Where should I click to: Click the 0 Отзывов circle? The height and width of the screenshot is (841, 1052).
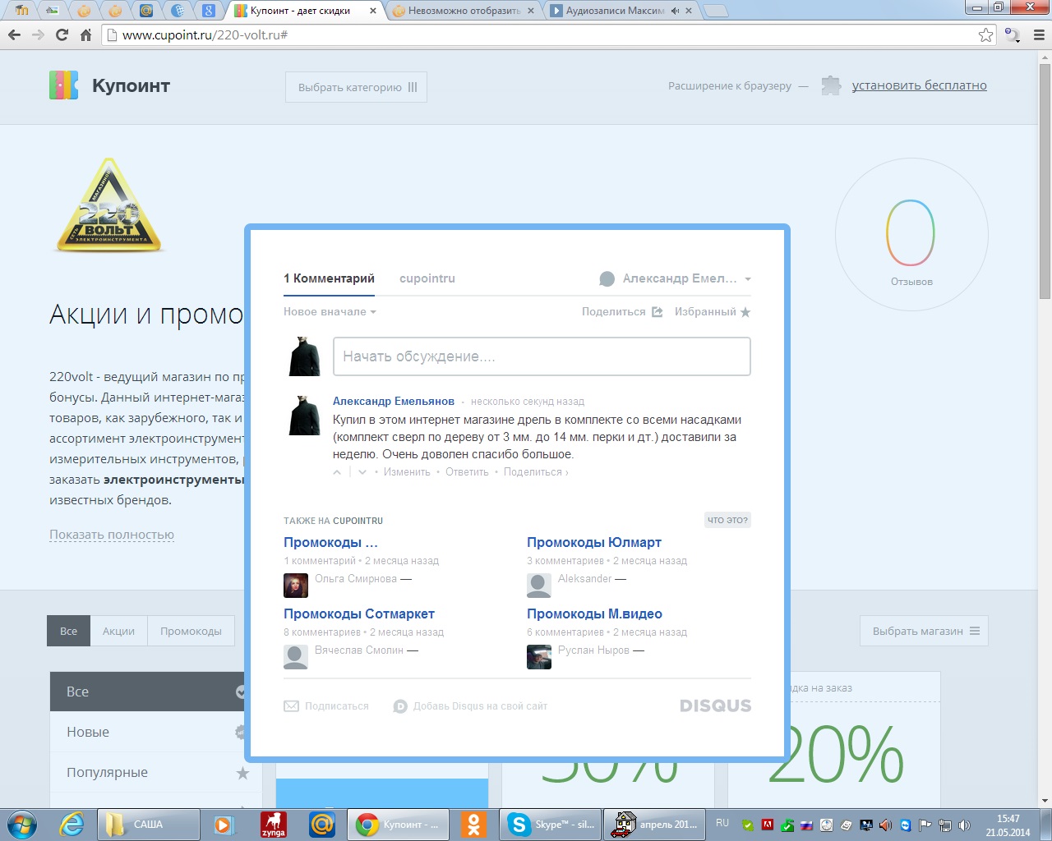click(x=911, y=234)
